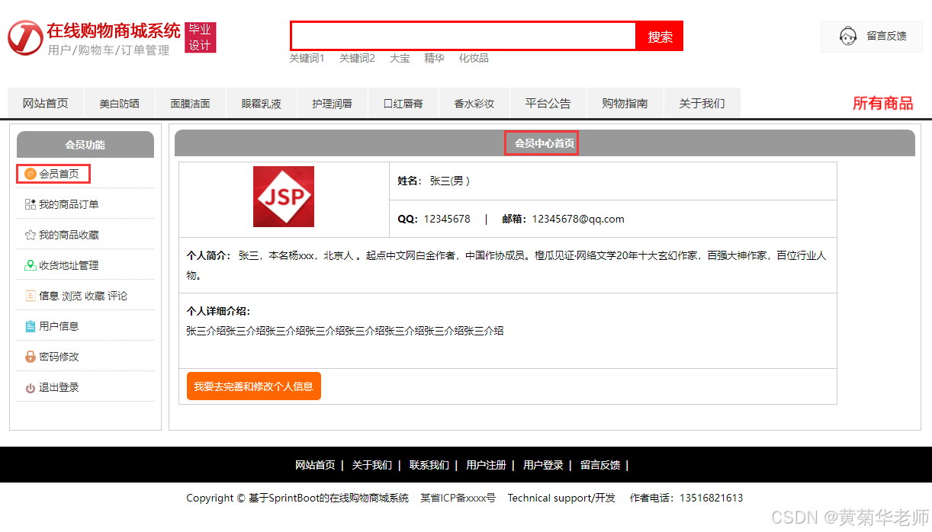Click the red 毕业设计 badge
932x532 pixels.
click(x=200, y=37)
